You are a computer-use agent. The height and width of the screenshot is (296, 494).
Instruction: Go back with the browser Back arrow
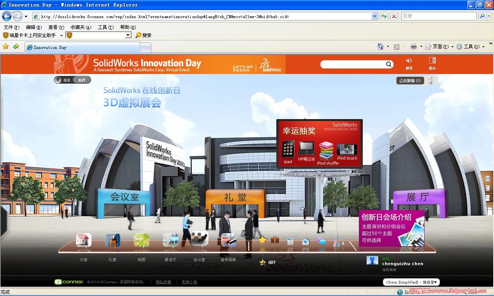tap(7, 16)
